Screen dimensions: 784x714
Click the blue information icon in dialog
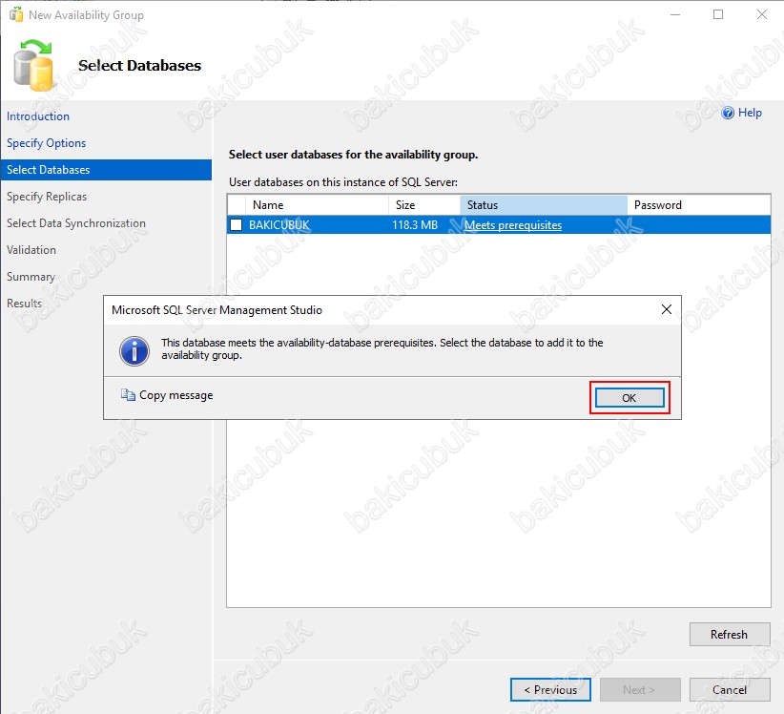(x=134, y=350)
